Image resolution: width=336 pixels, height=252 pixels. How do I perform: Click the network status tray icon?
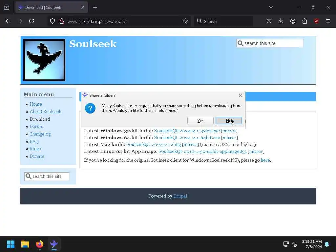(286, 244)
